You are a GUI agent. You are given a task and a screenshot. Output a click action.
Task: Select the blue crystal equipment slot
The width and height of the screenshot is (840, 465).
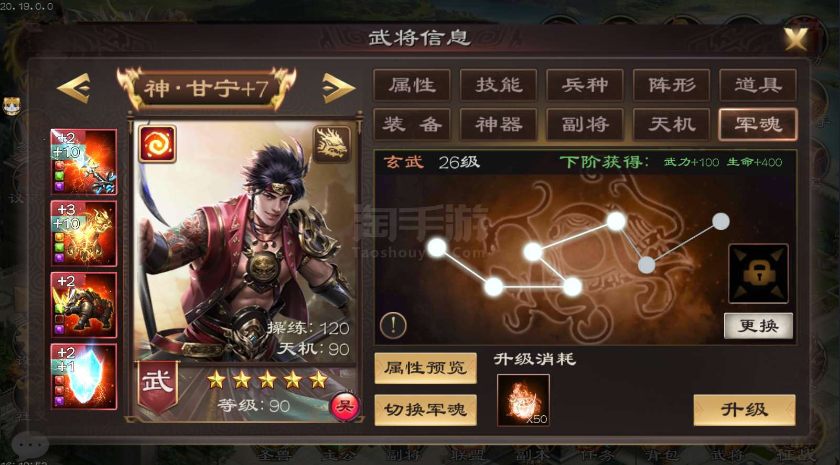point(84,377)
